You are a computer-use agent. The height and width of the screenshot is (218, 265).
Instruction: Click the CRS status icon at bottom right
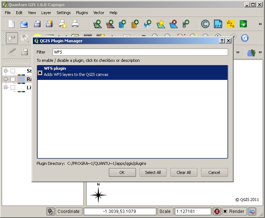click(x=252, y=211)
